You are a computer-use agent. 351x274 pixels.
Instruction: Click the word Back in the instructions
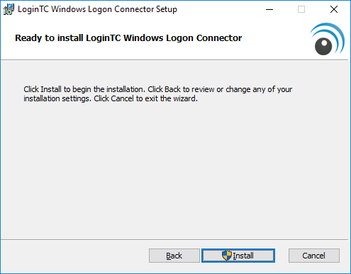pos(172,89)
